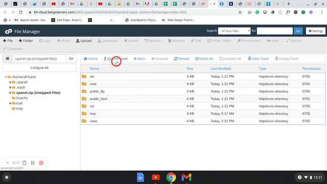The image size is (327, 184).
Task: Click the home icon beside path field
Action: [7, 58]
